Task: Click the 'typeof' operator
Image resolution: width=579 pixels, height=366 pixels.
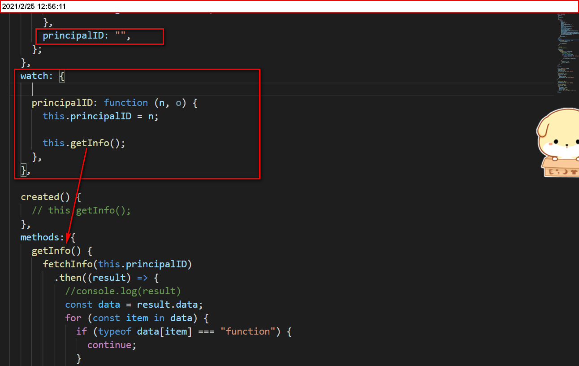Action: (114, 331)
